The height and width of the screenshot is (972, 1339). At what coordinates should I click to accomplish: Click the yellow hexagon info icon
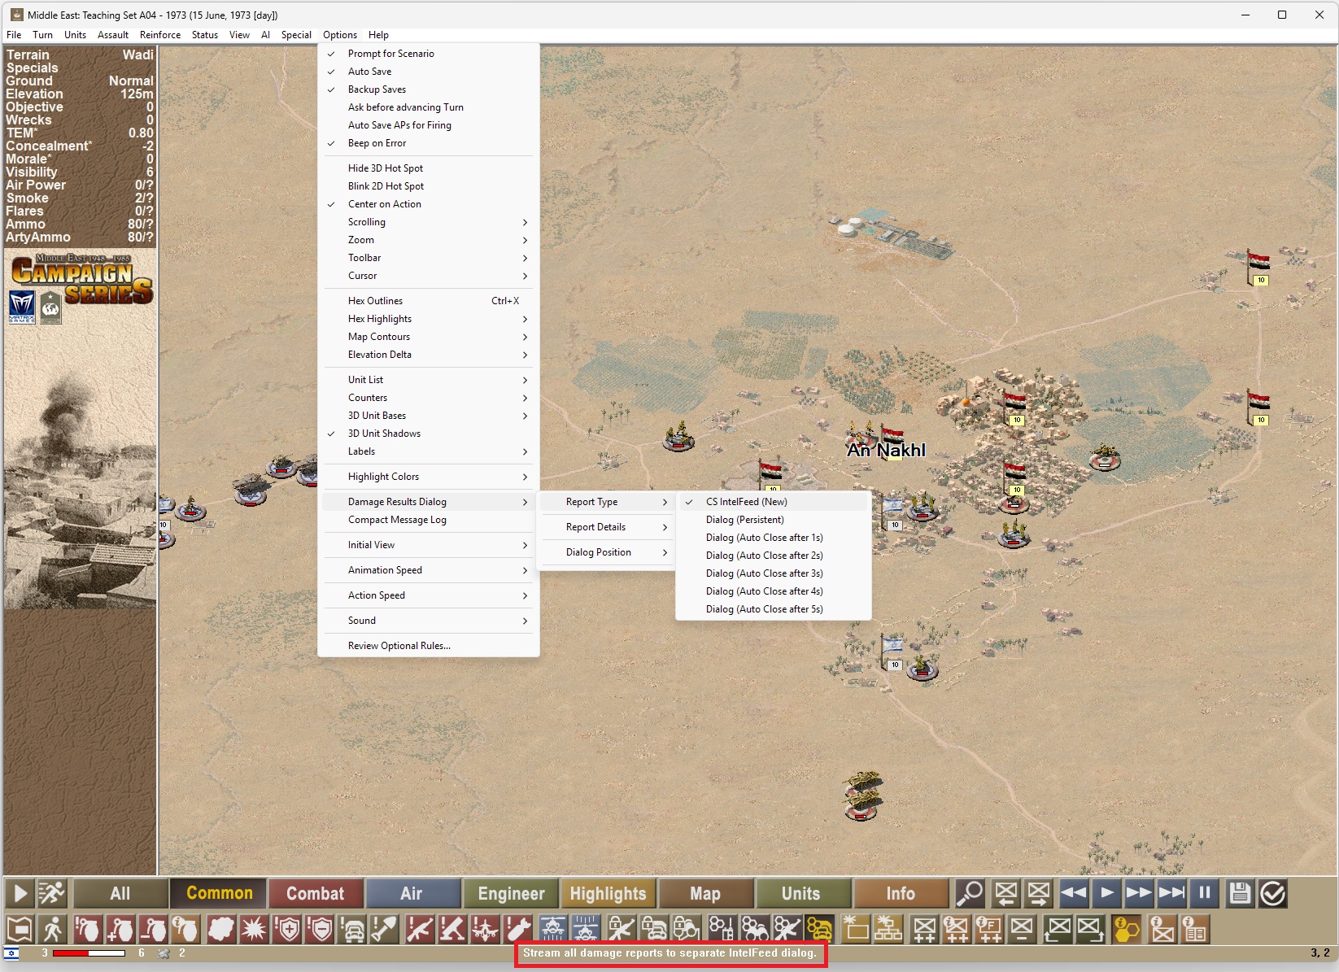point(1127,928)
